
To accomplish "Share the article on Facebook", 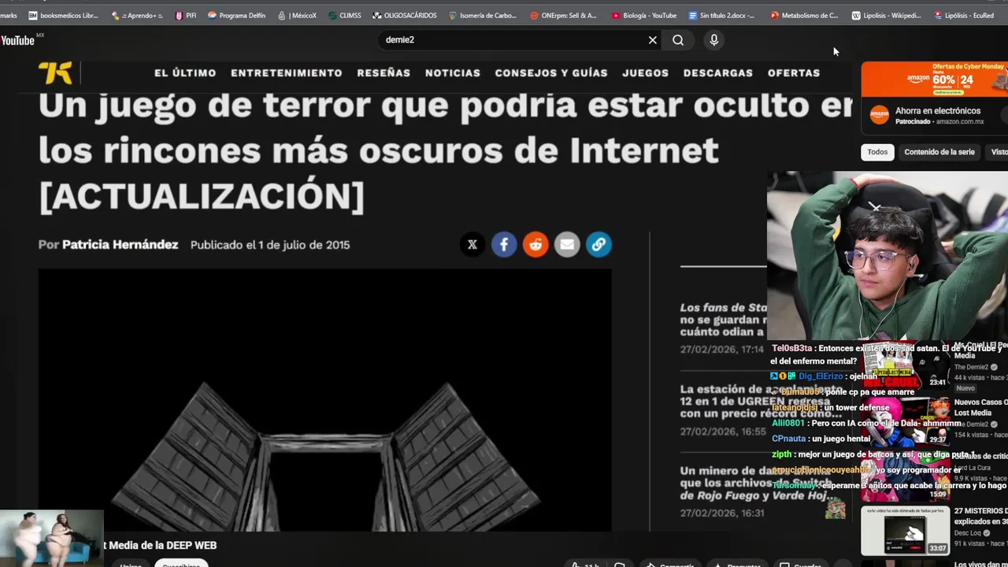I will coord(504,244).
